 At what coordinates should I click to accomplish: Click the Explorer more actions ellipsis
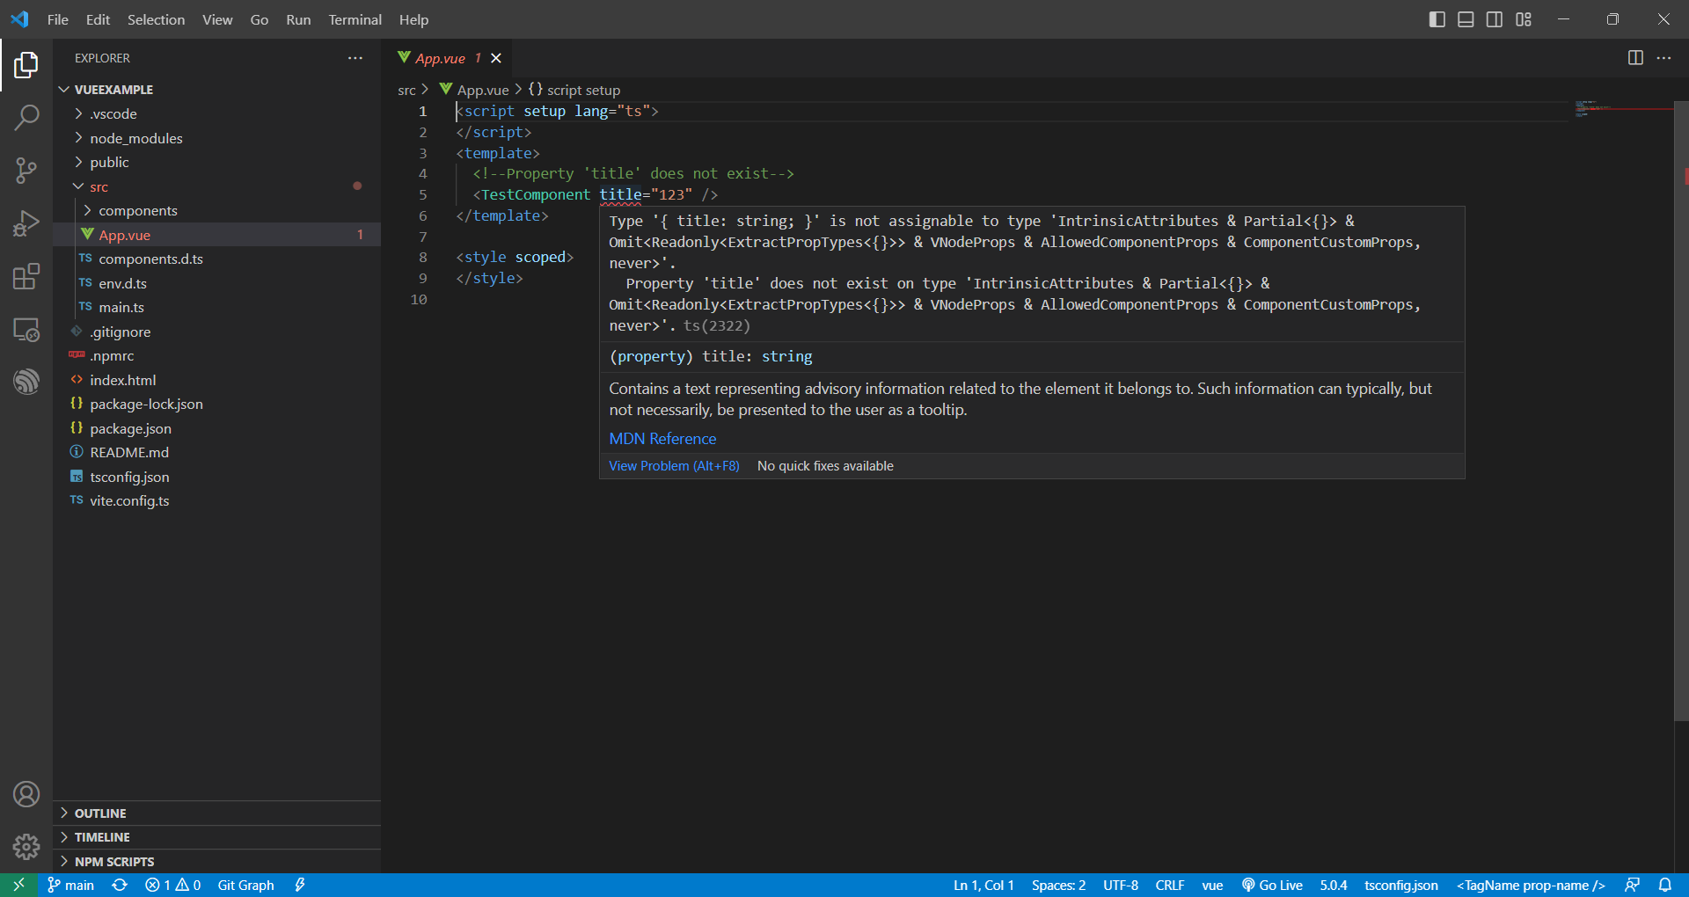click(355, 58)
